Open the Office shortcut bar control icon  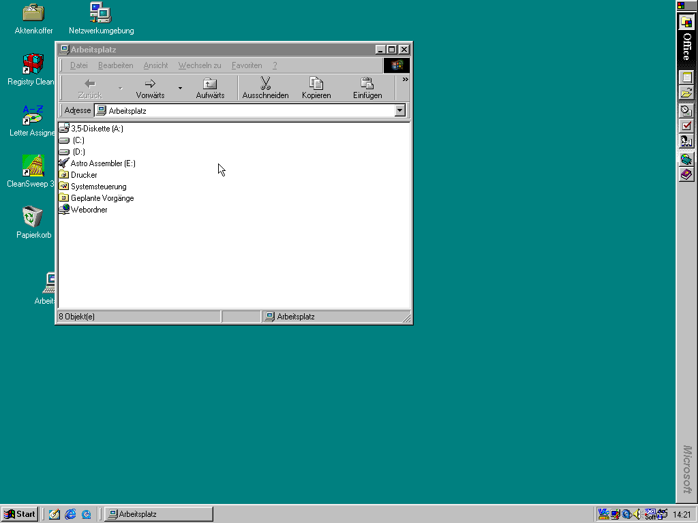point(681,5)
